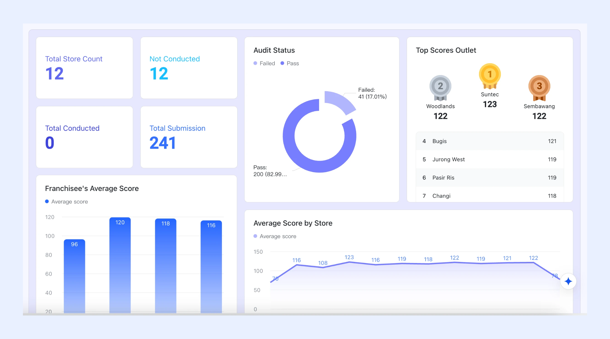The image size is (610, 339).
Task: Select the Failed donut chart segment
Action: click(340, 102)
